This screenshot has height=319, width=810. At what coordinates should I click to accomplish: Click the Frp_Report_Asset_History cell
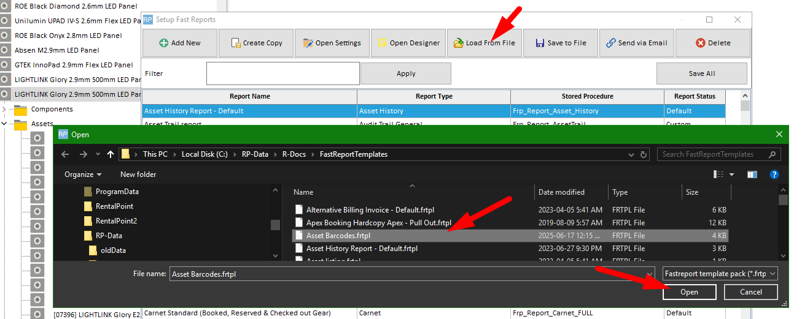(587, 111)
